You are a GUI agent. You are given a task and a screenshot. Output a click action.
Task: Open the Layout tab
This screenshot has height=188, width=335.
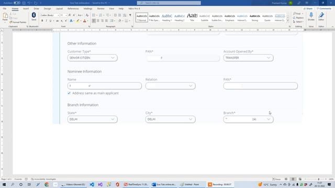59,8
